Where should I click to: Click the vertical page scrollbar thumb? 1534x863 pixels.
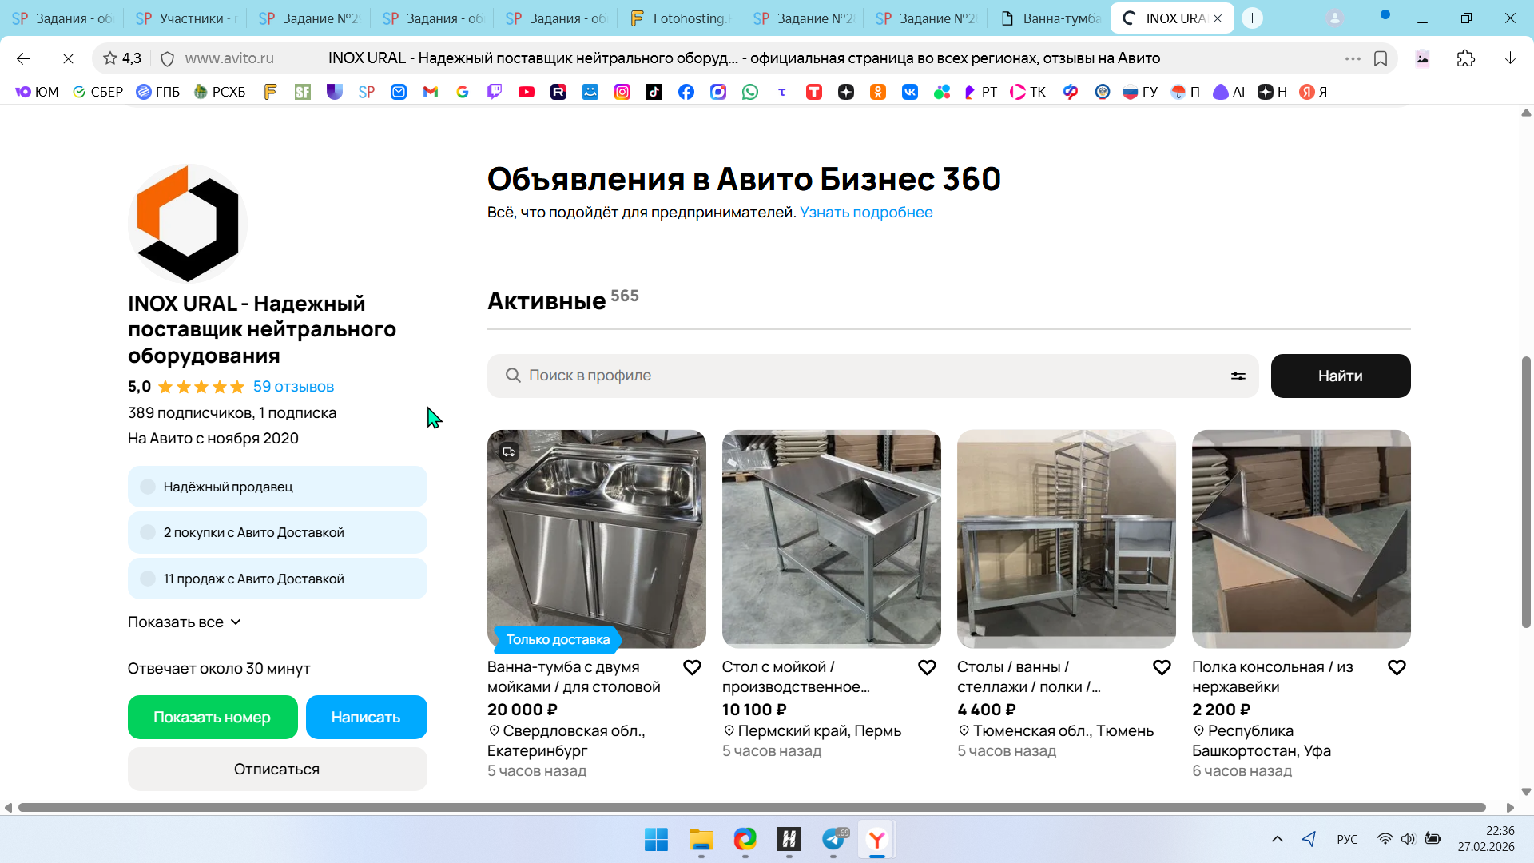[1526, 491]
